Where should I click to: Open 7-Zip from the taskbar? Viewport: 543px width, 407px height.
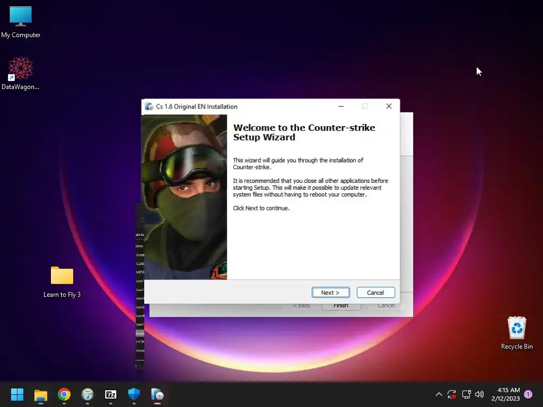click(111, 394)
